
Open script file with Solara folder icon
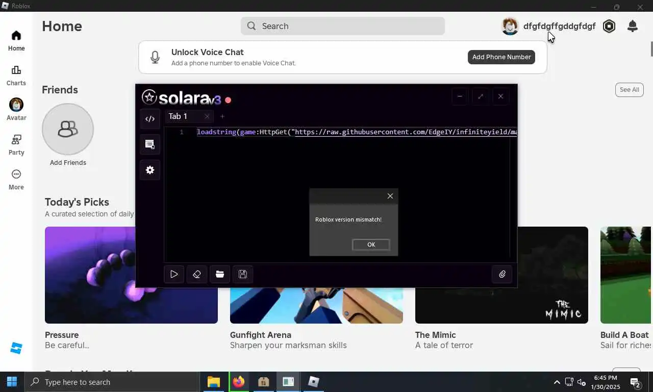[220, 274]
